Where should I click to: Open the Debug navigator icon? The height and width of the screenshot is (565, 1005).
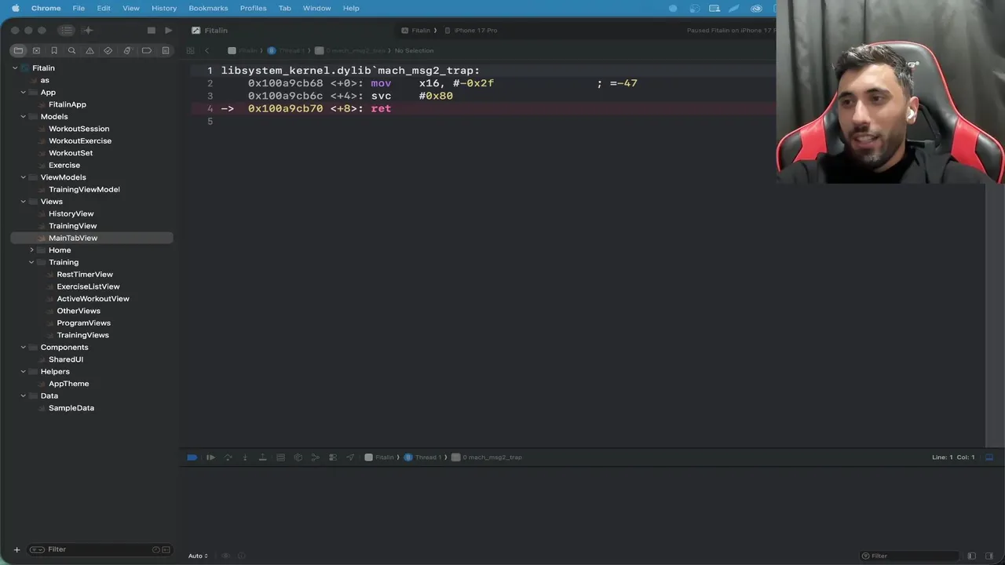tap(127, 50)
